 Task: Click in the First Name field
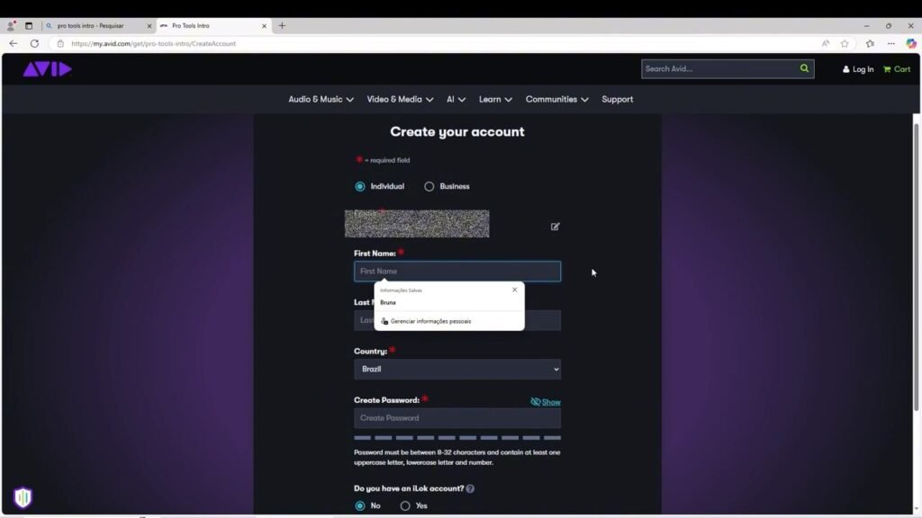tap(457, 272)
